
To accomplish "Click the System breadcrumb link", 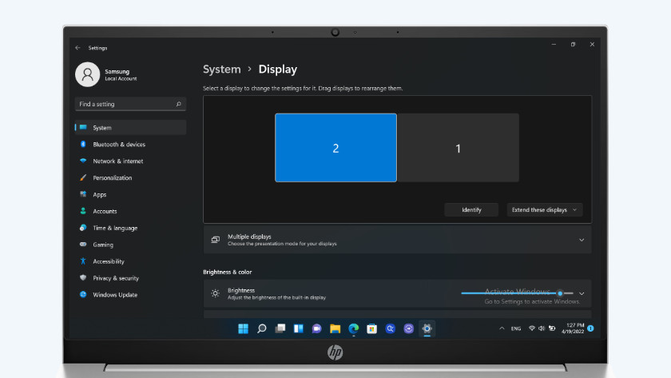I will tap(221, 70).
